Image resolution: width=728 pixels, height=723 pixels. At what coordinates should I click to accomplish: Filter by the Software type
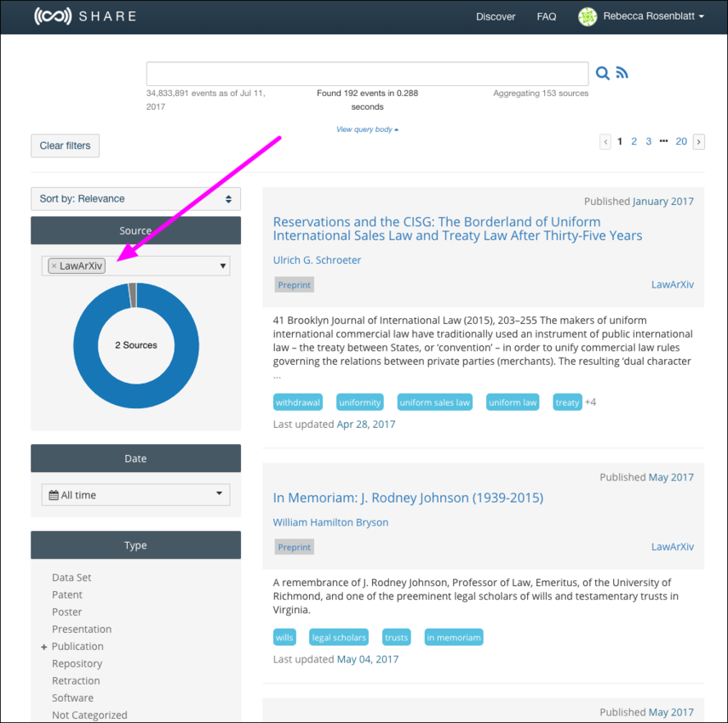(72, 698)
